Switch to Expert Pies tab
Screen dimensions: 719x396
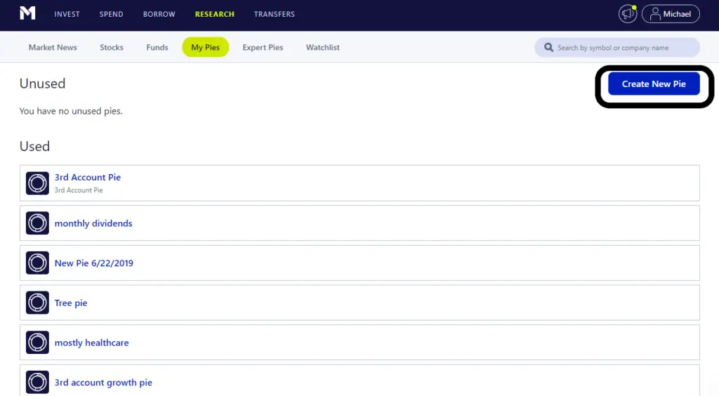pyautogui.click(x=263, y=47)
